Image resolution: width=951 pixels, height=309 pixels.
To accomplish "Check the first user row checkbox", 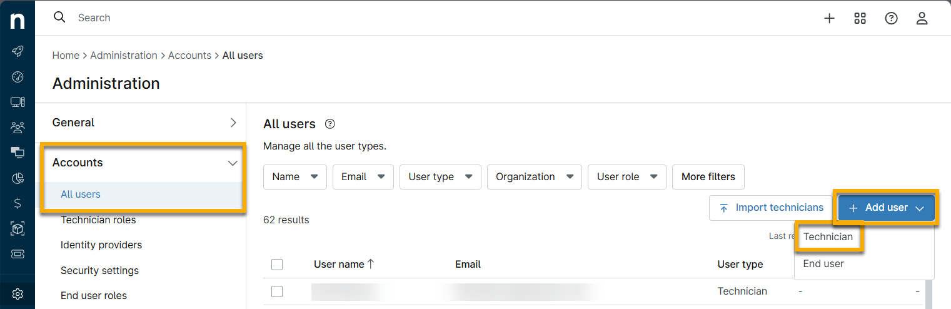I will 277,291.
